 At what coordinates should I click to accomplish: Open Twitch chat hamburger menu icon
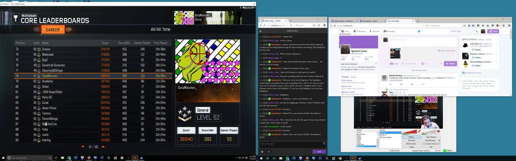pos(261,31)
